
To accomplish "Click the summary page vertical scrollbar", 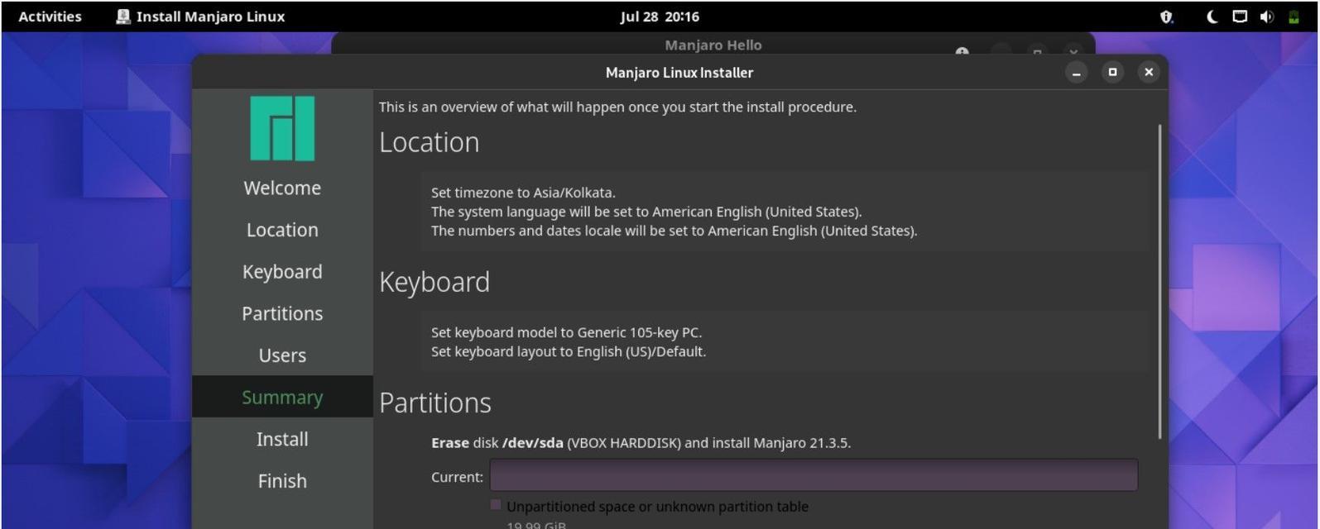I will click(x=1160, y=281).
